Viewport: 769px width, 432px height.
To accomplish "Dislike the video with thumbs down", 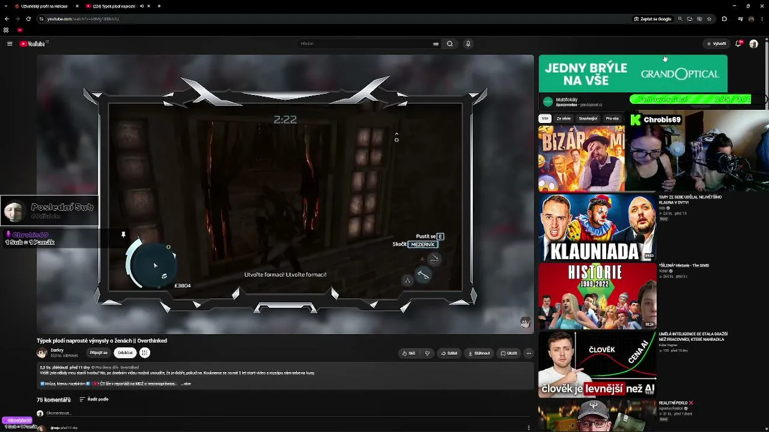I will 427,353.
